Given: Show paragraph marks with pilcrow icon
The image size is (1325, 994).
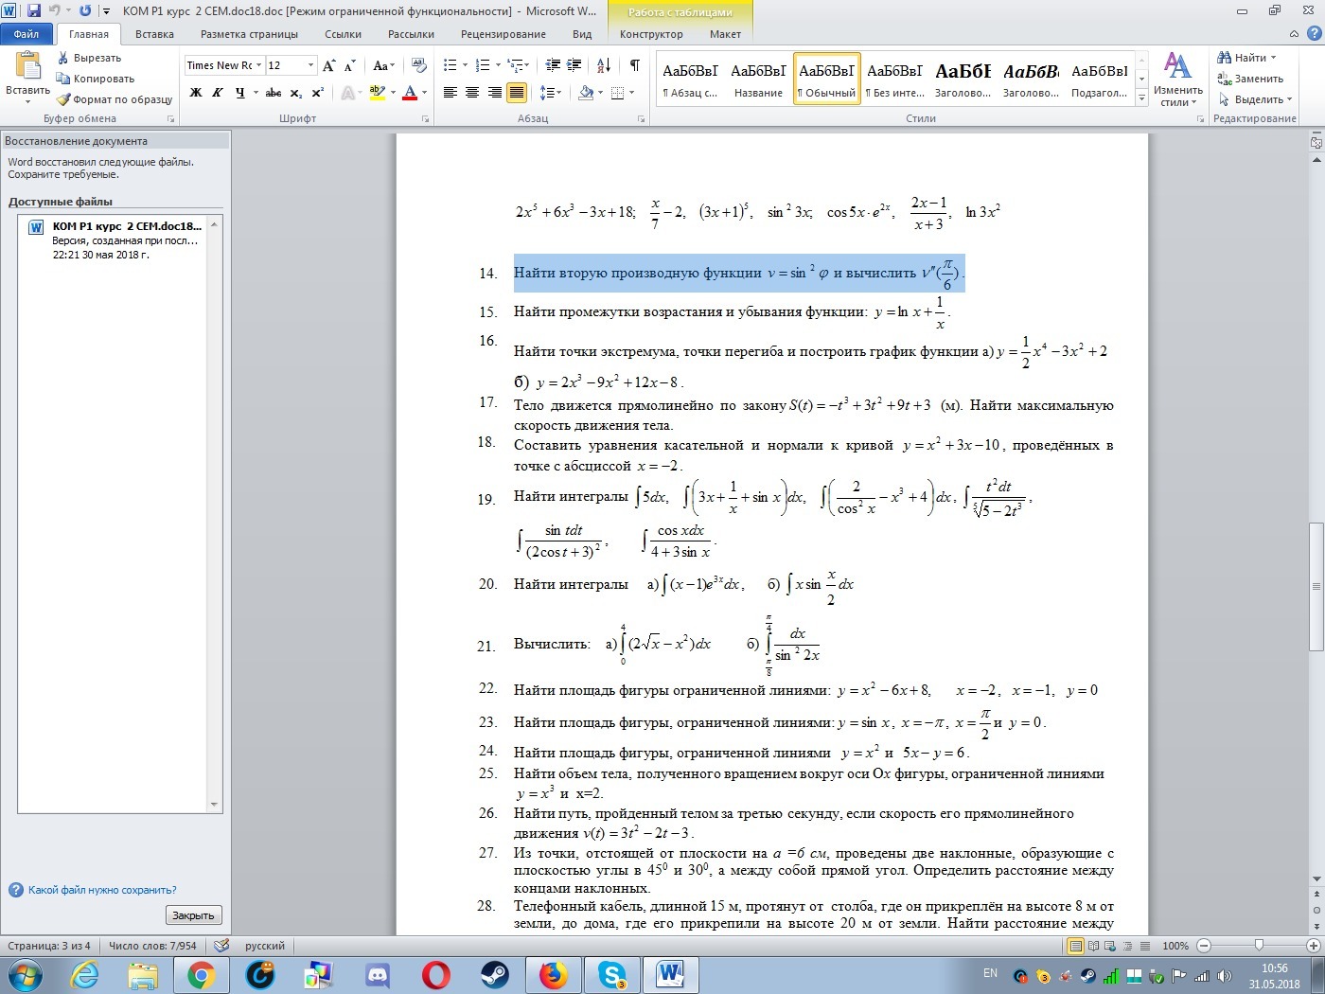Looking at the screenshot, I should [634, 65].
